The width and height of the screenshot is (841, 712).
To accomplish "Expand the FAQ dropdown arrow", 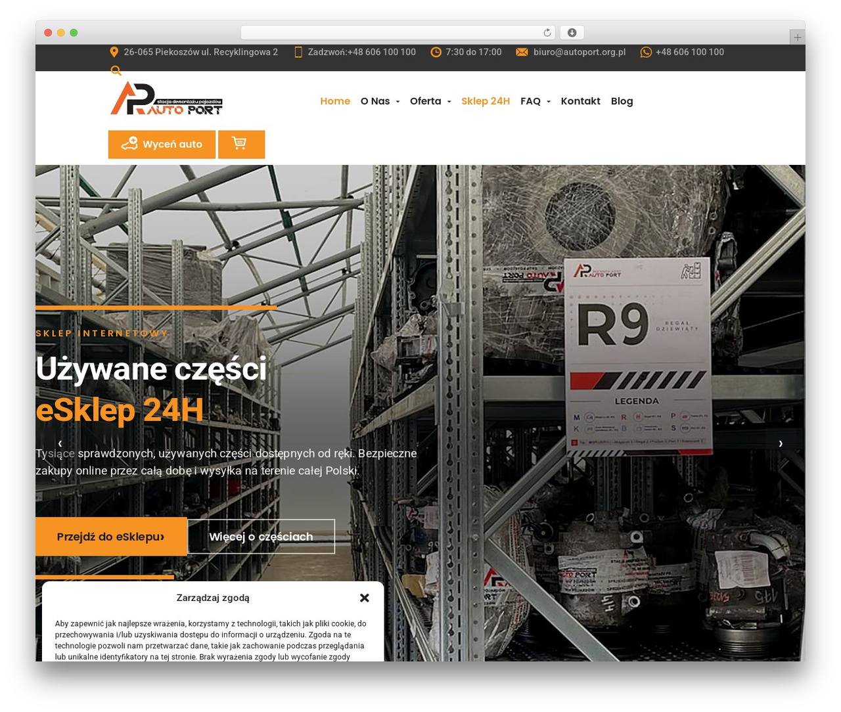I will pyautogui.click(x=549, y=102).
